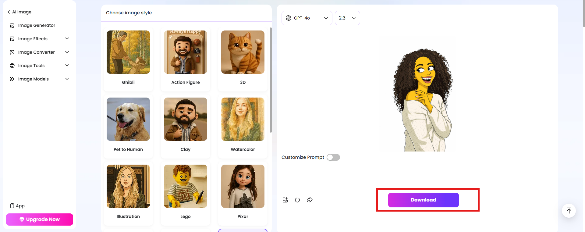Image resolution: width=585 pixels, height=232 pixels.
Task: Expand the Image Models submenu chevron
Action: 67,79
